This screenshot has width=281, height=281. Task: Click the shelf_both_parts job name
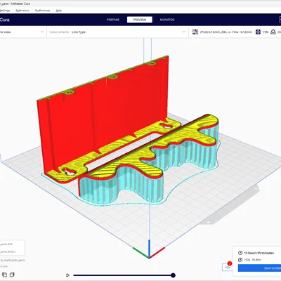point(13,260)
